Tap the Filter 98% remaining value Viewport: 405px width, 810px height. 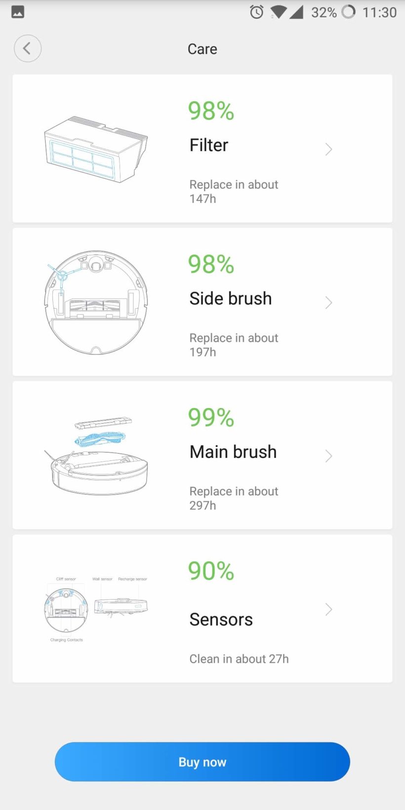(211, 111)
